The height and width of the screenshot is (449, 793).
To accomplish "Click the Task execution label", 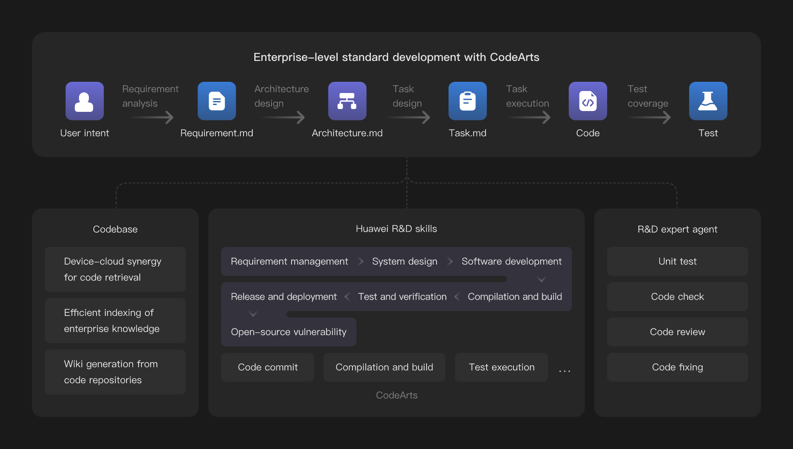I will coord(527,96).
